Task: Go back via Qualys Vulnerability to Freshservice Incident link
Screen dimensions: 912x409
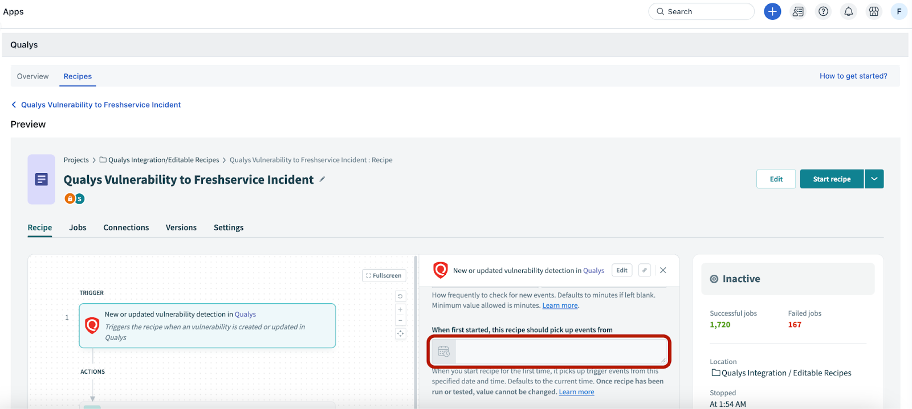Action: [101, 105]
